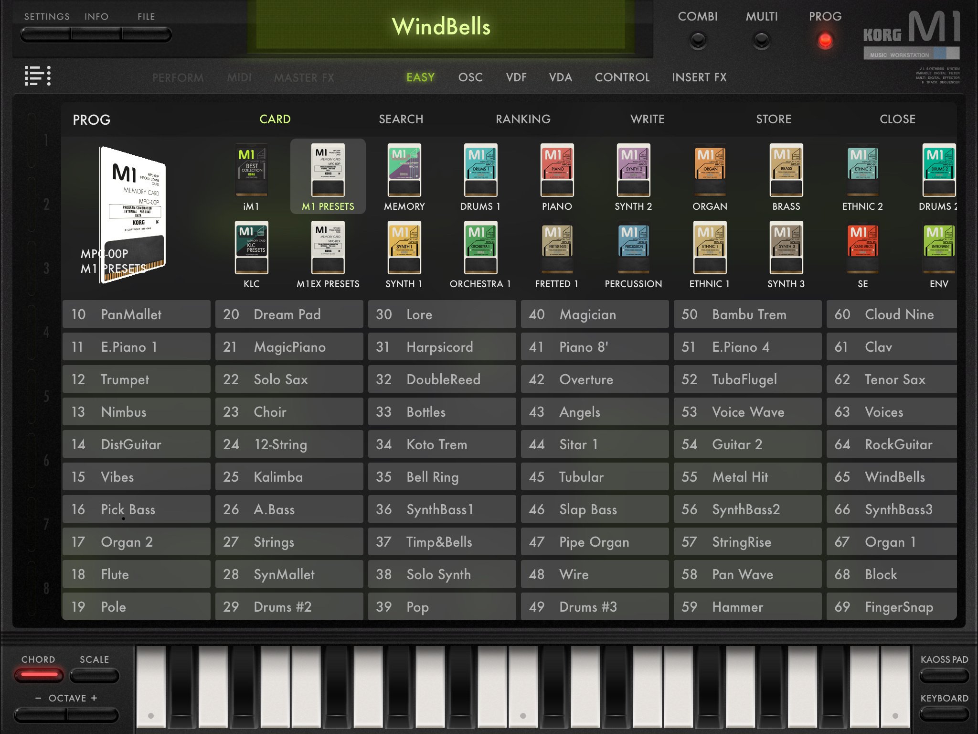
Task: Select the SYNTH 3 card
Action: click(786, 254)
